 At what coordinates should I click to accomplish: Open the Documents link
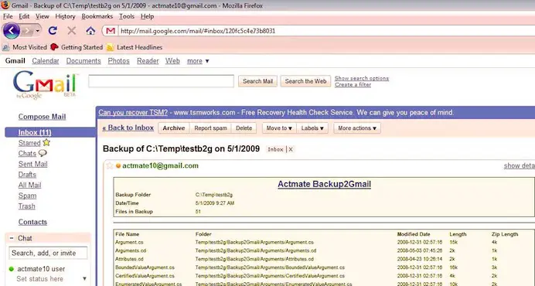[x=83, y=61]
